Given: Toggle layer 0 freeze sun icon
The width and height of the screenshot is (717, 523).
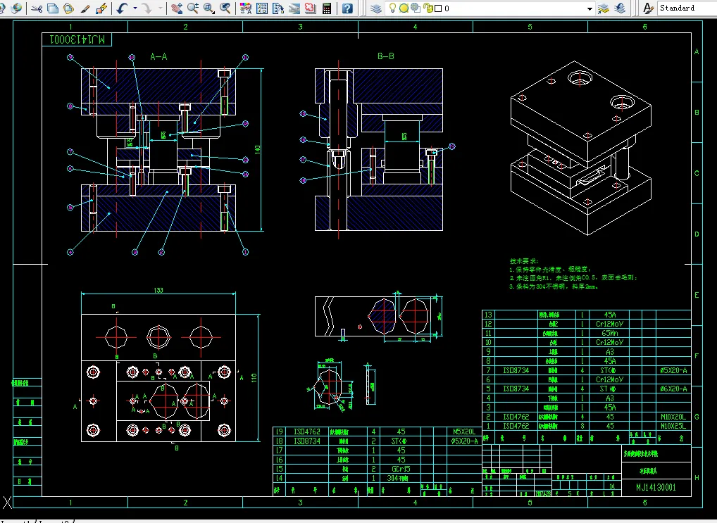Looking at the screenshot, I should coord(404,8).
